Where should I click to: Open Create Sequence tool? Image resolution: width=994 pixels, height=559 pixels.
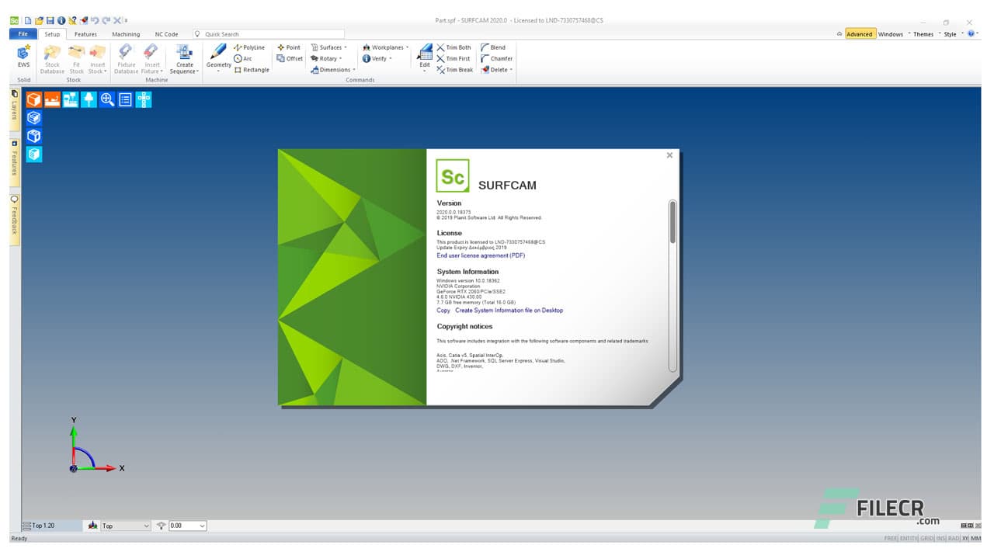[184, 59]
